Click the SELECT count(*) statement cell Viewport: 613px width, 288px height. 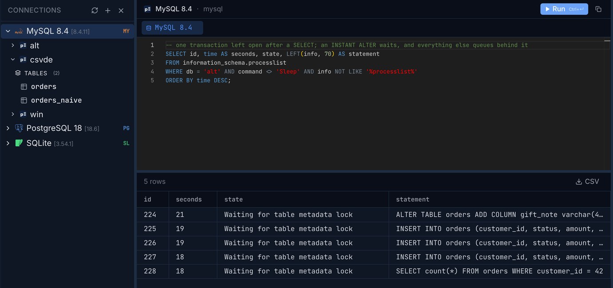[x=500, y=271]
